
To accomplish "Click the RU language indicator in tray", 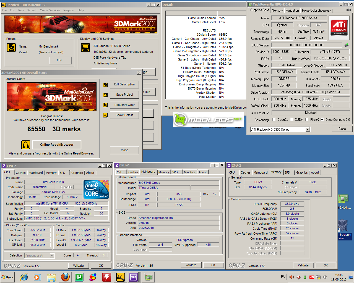I will pos(283,277).
